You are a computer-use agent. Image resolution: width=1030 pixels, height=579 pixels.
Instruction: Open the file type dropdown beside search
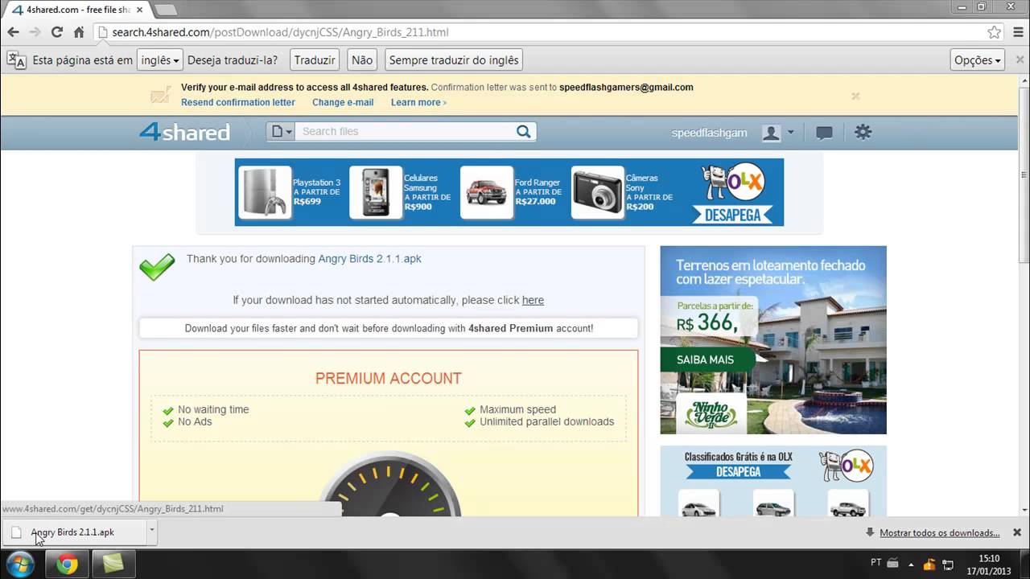click(x=281, y=132)
